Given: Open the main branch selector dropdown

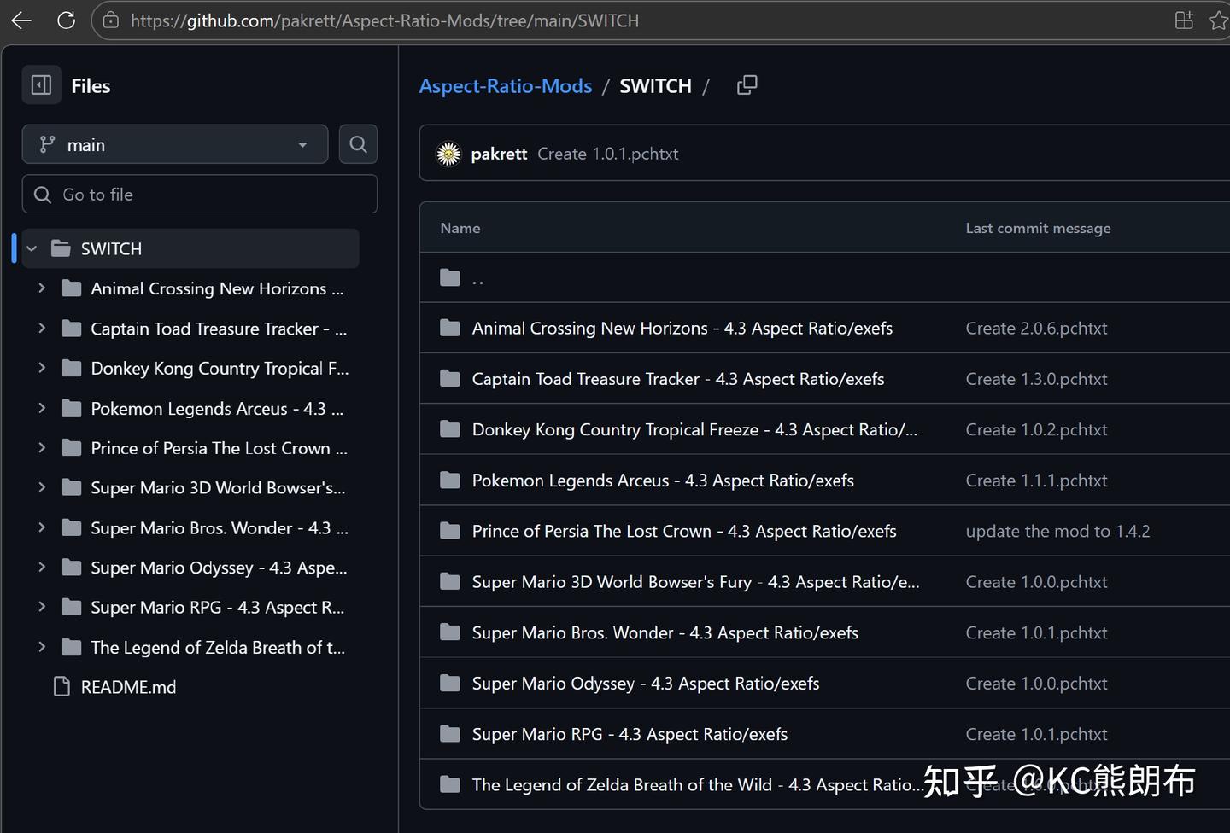Looking at the screenshot, I should (175, 144).
